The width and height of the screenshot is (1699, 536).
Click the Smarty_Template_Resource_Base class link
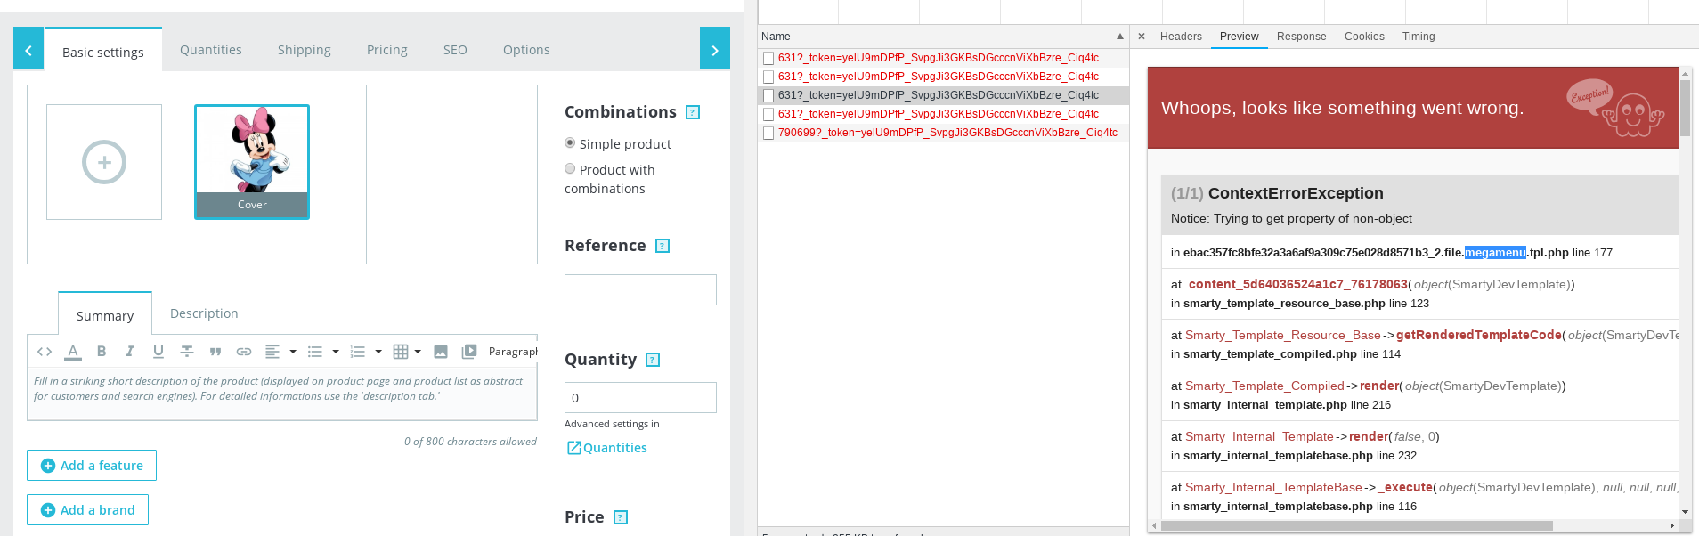pyautogui.click(x=1283, y=335)
